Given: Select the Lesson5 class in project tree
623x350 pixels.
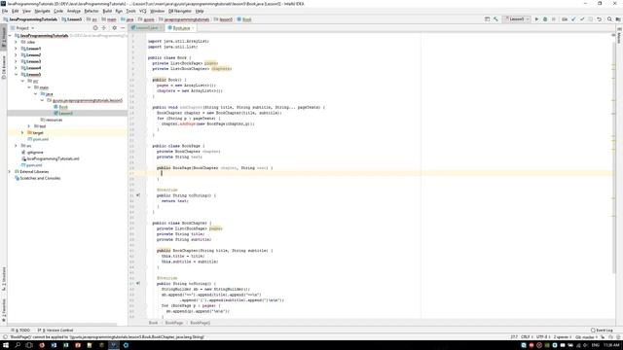Looking at the screenshot, I should click(63, 113).
